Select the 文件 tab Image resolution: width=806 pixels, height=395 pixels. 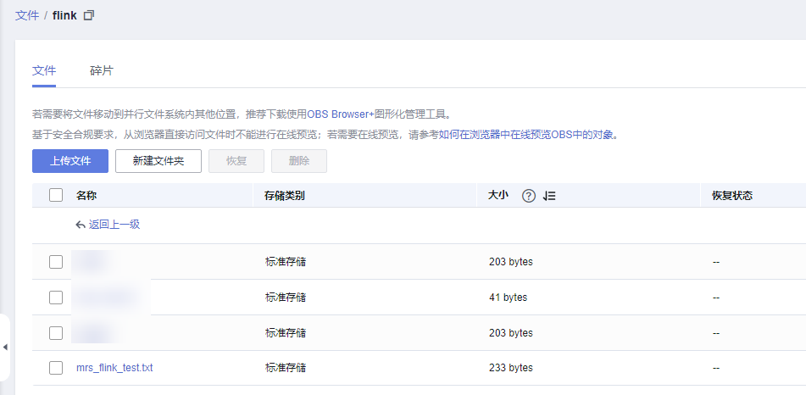[x=44, y=70]
